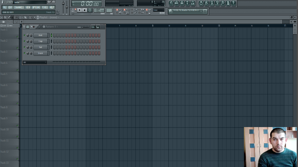The height and width of the screenshot is (167, 298).
Task: Open the Line snap mode dropdown
Action: (159, 10)
